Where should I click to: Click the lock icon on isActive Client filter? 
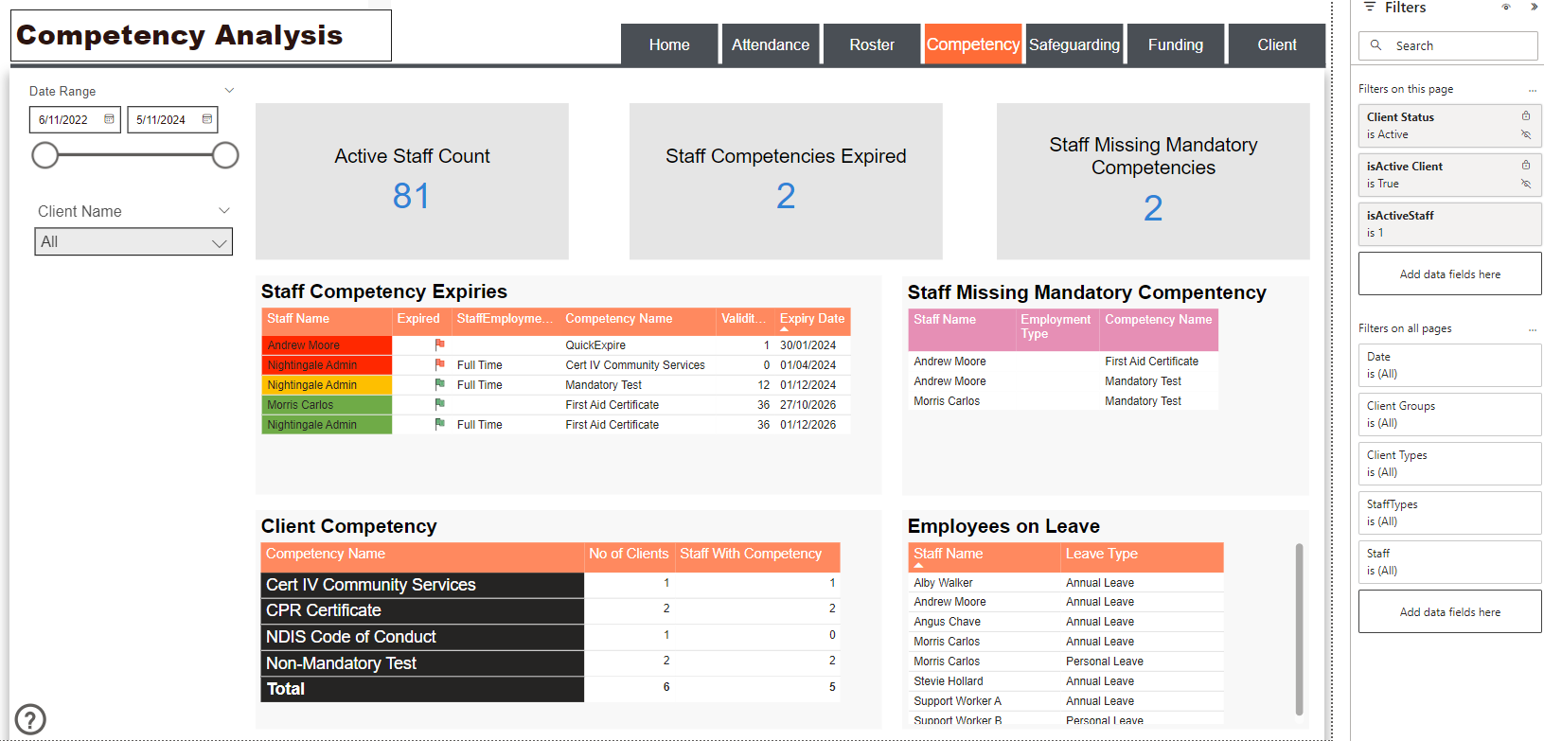(x=1526, y=166)
